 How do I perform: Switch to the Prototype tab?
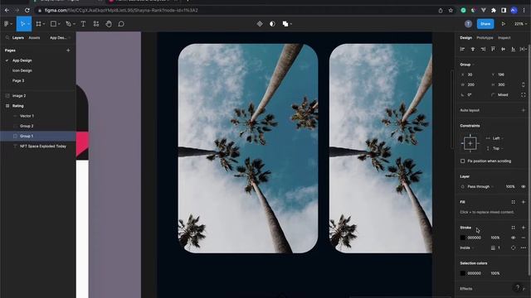coord(485,38)
